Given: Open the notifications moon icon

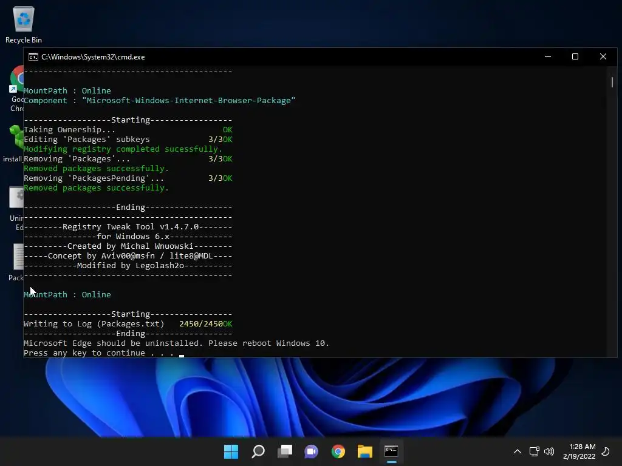Looking at the screenshot, I should 606,451.
